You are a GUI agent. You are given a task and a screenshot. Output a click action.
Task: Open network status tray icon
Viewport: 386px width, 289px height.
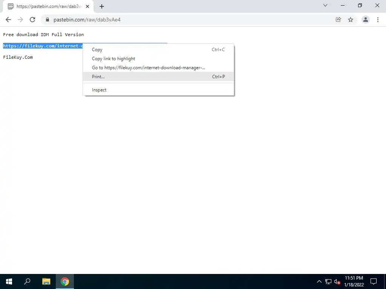[x=328, y=281]
